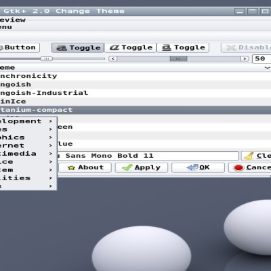Open the Graphics submenu
The height and width of the screenshot is (271, 271).
click(28, 138)
